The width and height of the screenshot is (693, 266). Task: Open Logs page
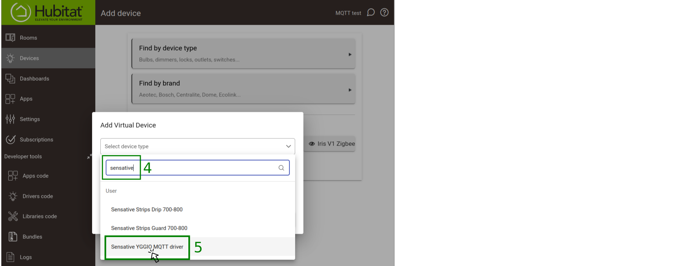coord(48,257)
